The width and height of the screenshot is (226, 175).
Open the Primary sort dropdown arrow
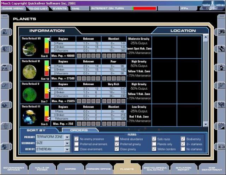coord(67,137)
